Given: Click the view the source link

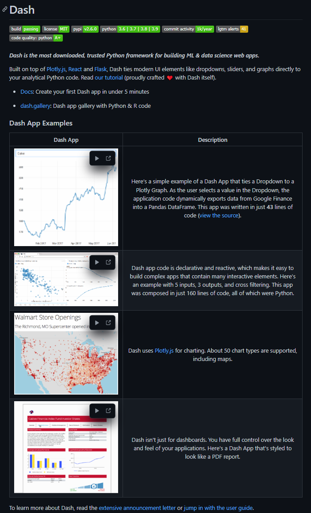Looking at the screenshot, I should point(219,215).
